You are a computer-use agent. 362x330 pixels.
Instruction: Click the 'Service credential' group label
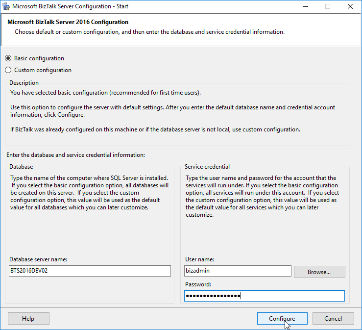point(207,167)
